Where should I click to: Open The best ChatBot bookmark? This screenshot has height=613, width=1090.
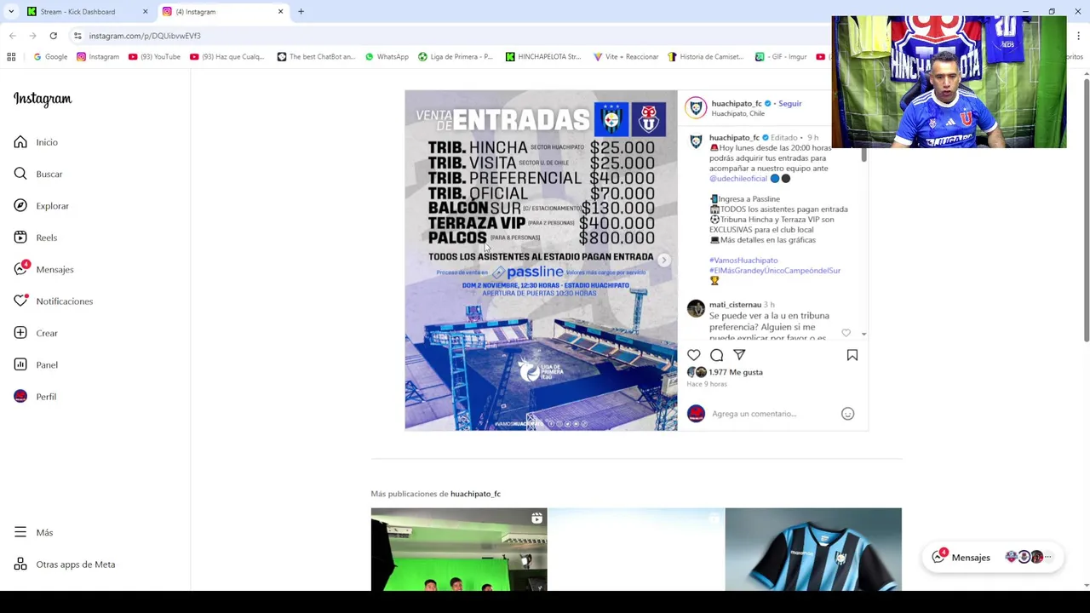[316, 57]
